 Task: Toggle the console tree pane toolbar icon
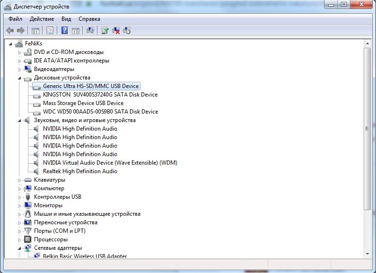tap(35, 30)
